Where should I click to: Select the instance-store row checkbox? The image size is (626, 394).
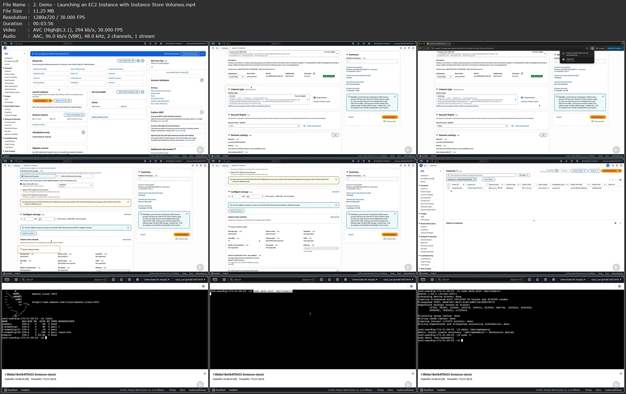tap(448, 188)
